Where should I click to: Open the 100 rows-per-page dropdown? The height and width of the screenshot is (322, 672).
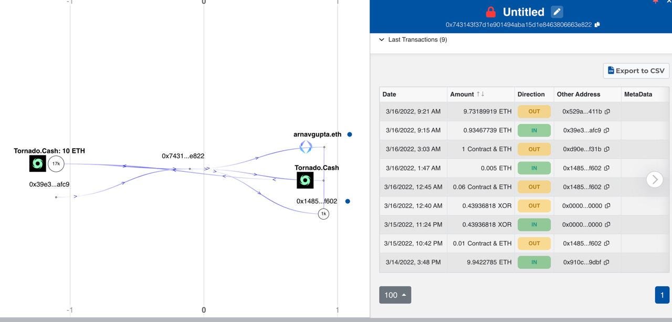(x=395, y=295)
